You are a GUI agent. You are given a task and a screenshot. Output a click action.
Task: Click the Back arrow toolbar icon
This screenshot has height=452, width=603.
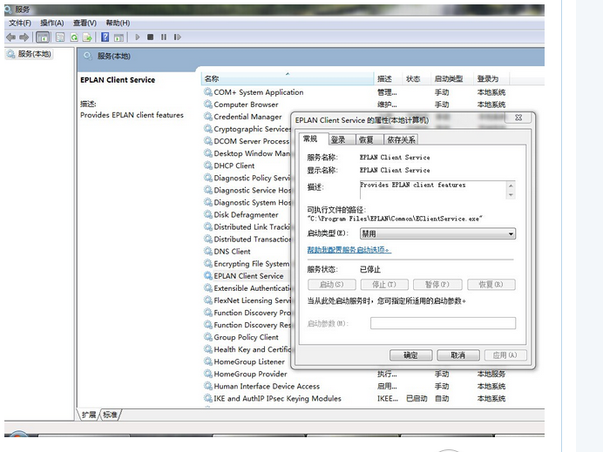pyautogui.click(x=10, y=37)
